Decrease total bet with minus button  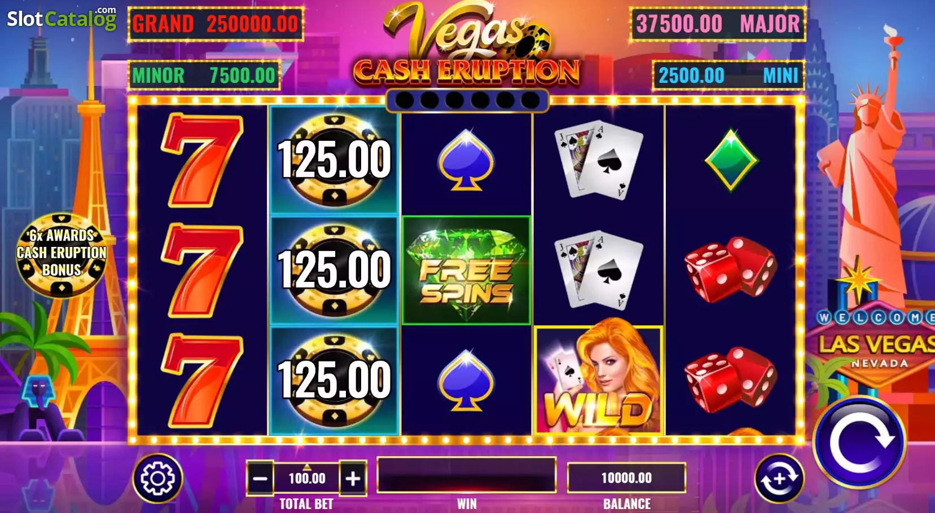[260, 478]
